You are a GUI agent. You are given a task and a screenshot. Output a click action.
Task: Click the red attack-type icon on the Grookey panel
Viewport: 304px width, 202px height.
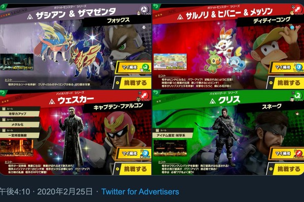click(298, 9)
